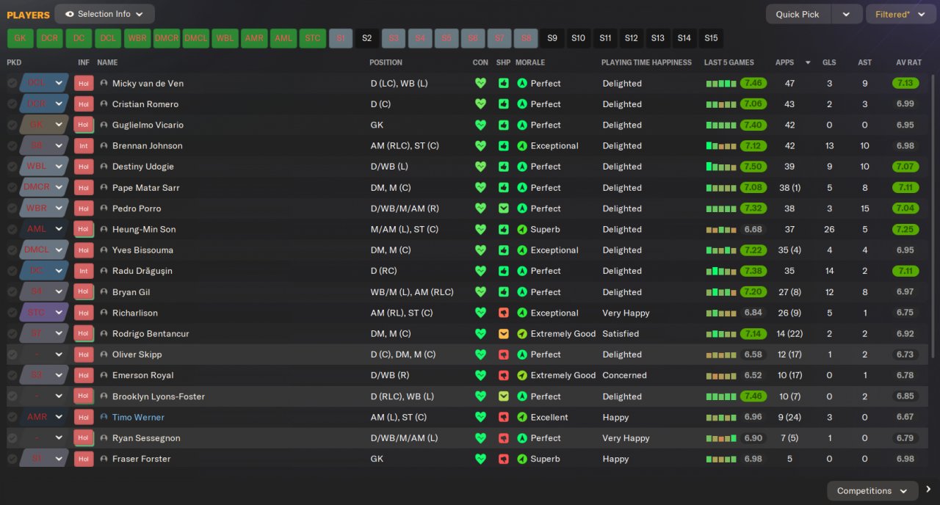This screenshot has height=505, width=940.
Task: Sort by the AV RAT column header
Action: point(908,62)
